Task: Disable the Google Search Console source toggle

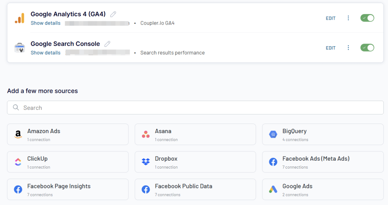Action: [367, 47]
